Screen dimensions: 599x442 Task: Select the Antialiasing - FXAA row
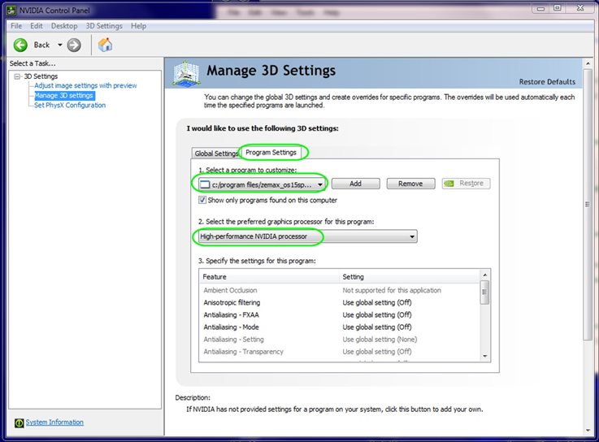tap(339, 314)
